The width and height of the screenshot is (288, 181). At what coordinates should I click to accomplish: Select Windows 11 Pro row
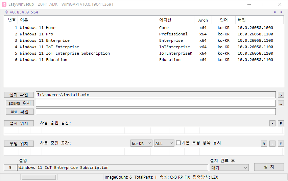click(144, 34)
